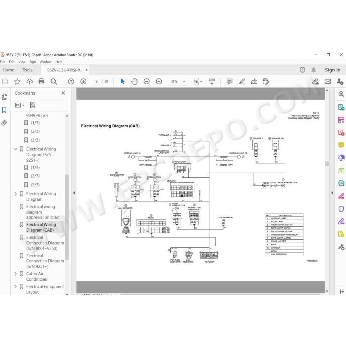Screen dimensions: 346x346
Task: Open Electrical Wiring Diagram (CAB) bookmark
Action: pyautogui.click(x=41, y=227)
